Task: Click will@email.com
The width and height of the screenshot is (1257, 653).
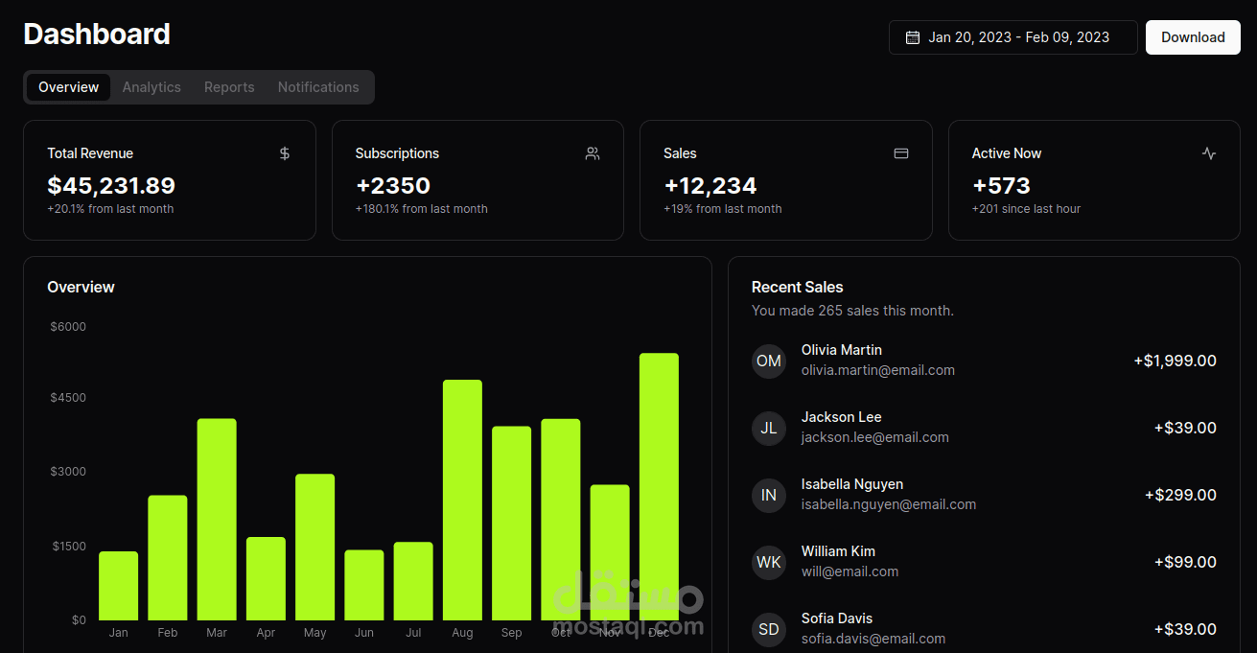Action: (x=850, y=571)
